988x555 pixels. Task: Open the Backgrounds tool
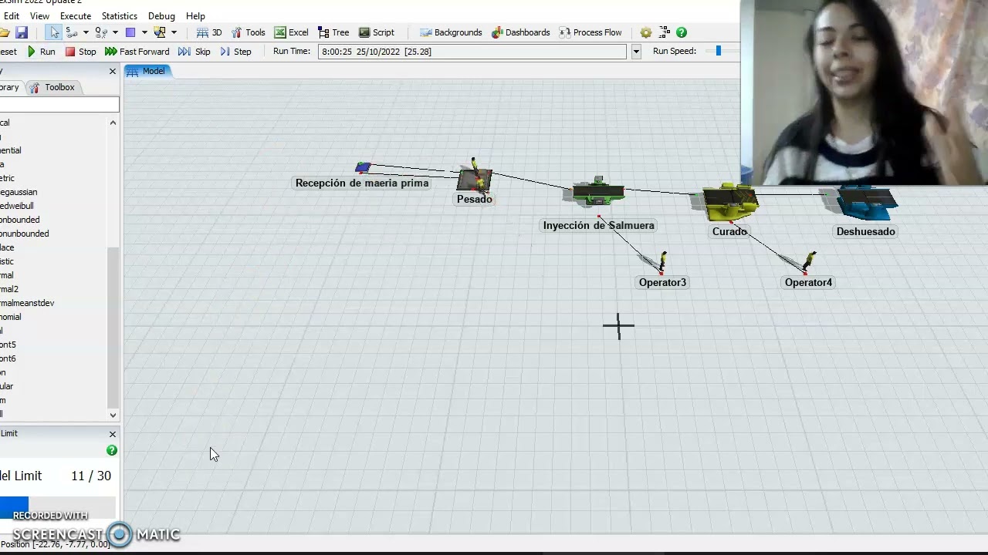(451, 32)
